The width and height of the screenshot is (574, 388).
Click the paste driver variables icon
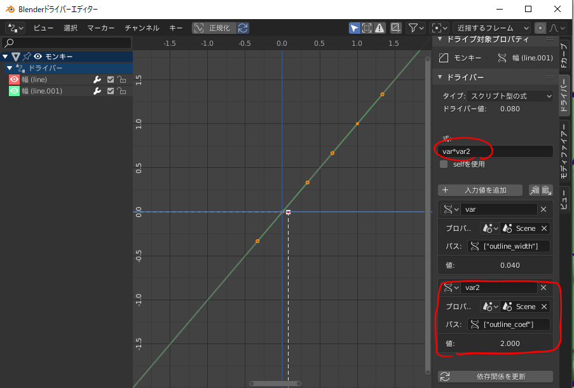[x=547, y=190]
